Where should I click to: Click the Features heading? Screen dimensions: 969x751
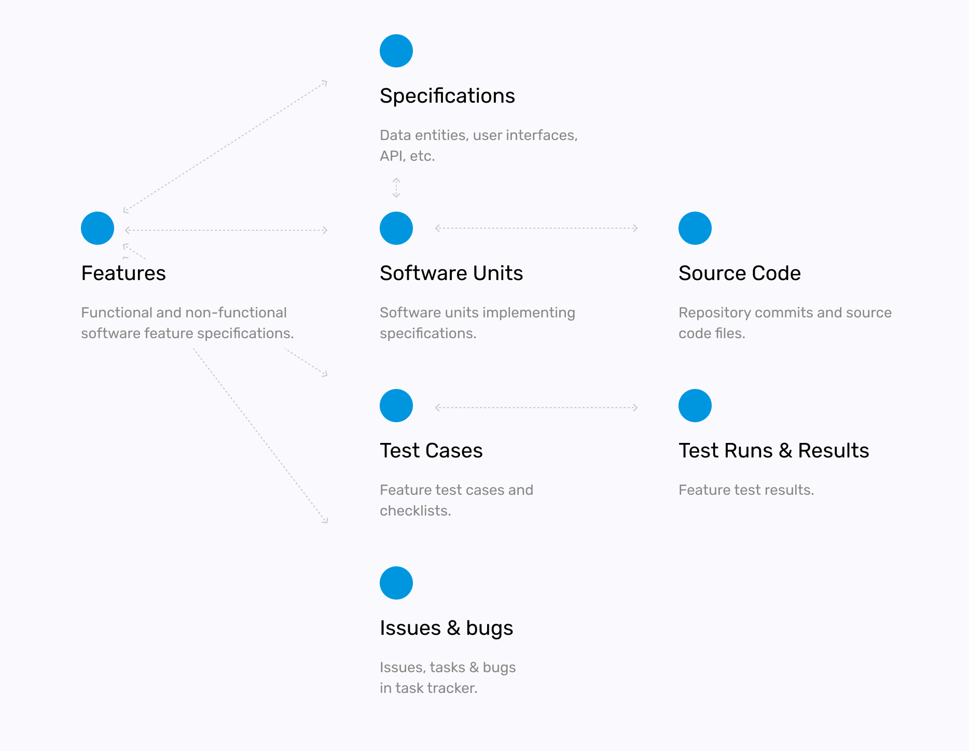pyautogui.click(x=123, y=273)
